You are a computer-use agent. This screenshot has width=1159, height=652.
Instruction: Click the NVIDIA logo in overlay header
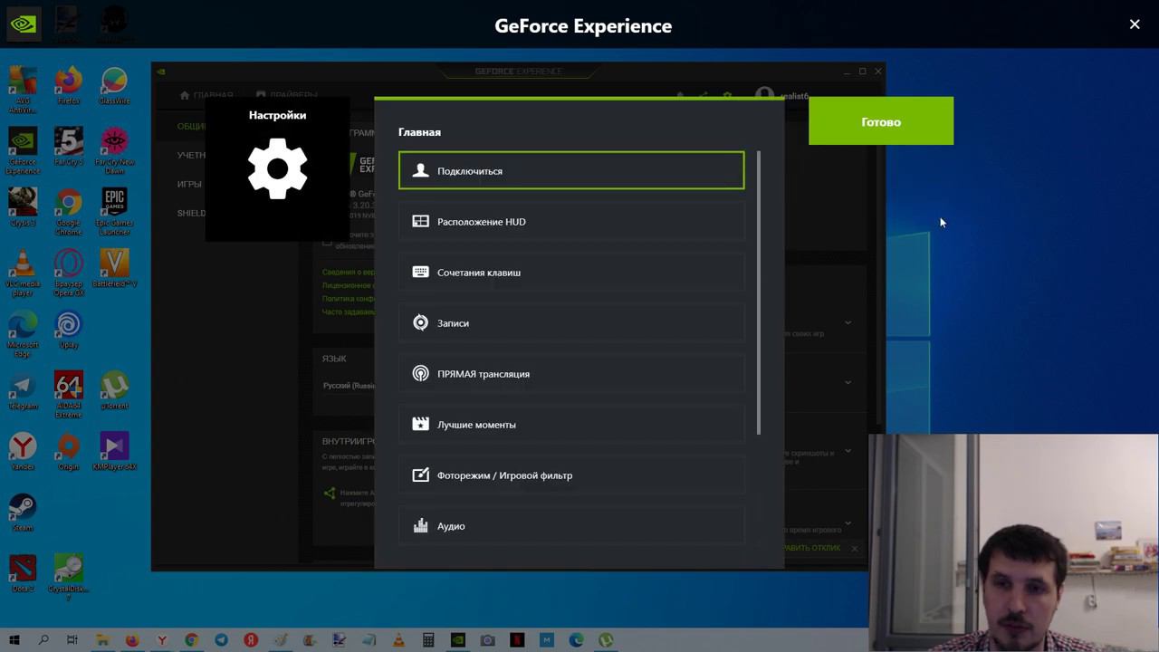tap(23, 24)
